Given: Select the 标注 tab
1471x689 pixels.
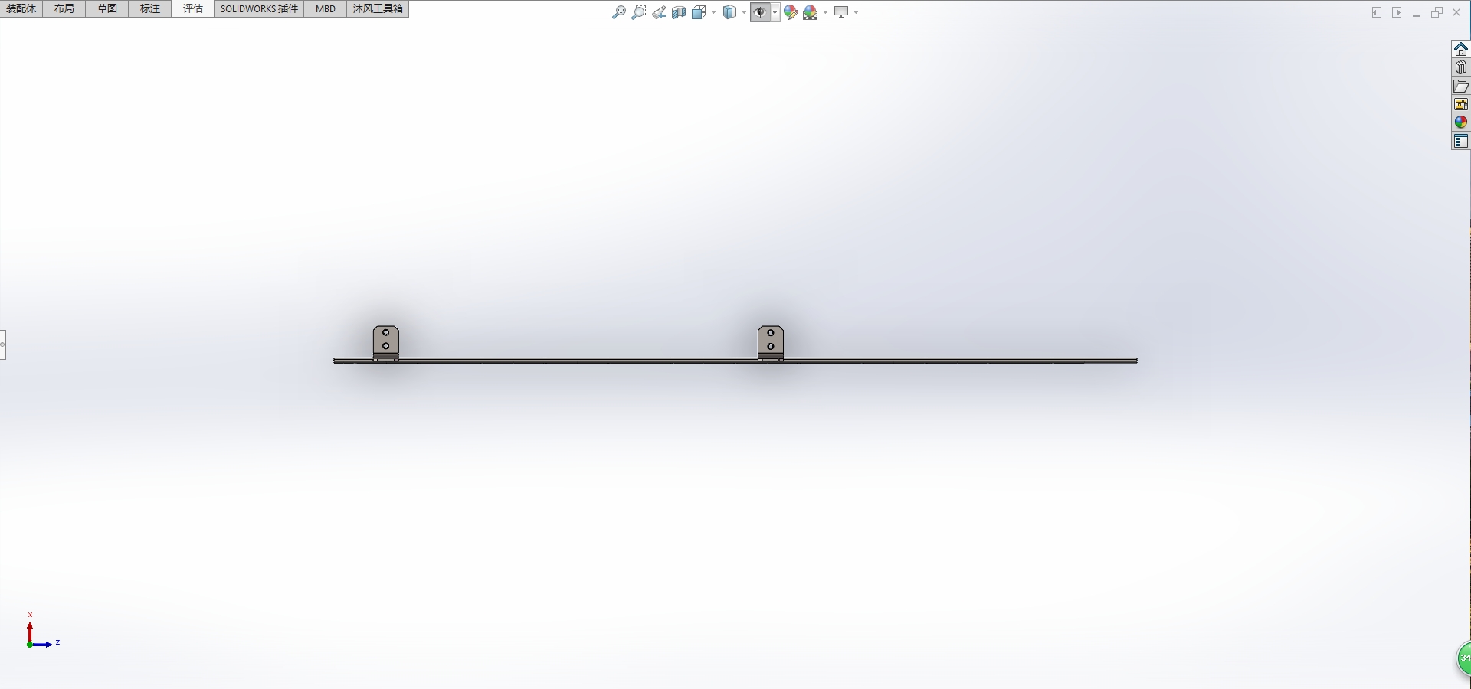Looking at the screenshot, I should [x=150, y=9].
